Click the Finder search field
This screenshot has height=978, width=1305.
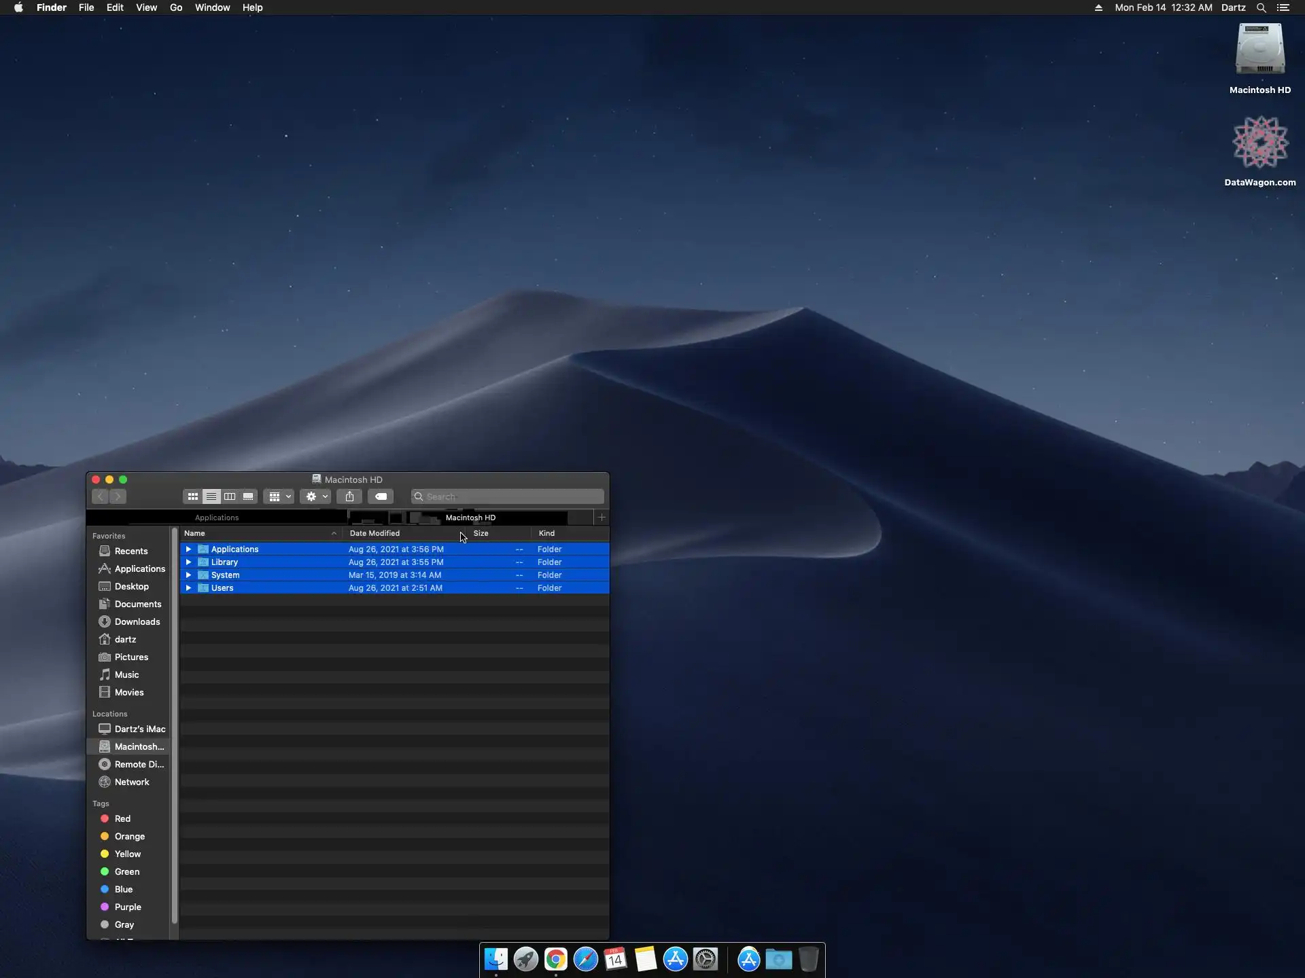tap(510, 496)
